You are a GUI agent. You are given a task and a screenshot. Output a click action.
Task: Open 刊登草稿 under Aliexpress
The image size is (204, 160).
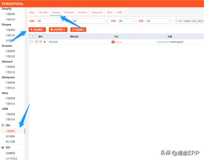10,83
